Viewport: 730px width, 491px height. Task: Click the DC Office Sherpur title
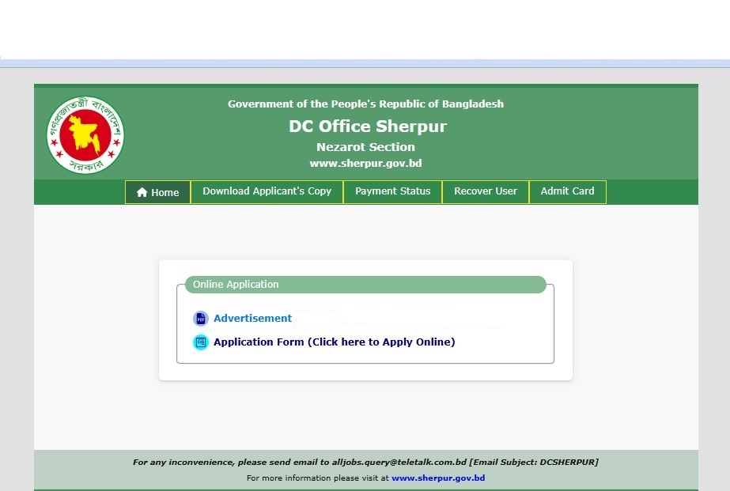[367, 127]
